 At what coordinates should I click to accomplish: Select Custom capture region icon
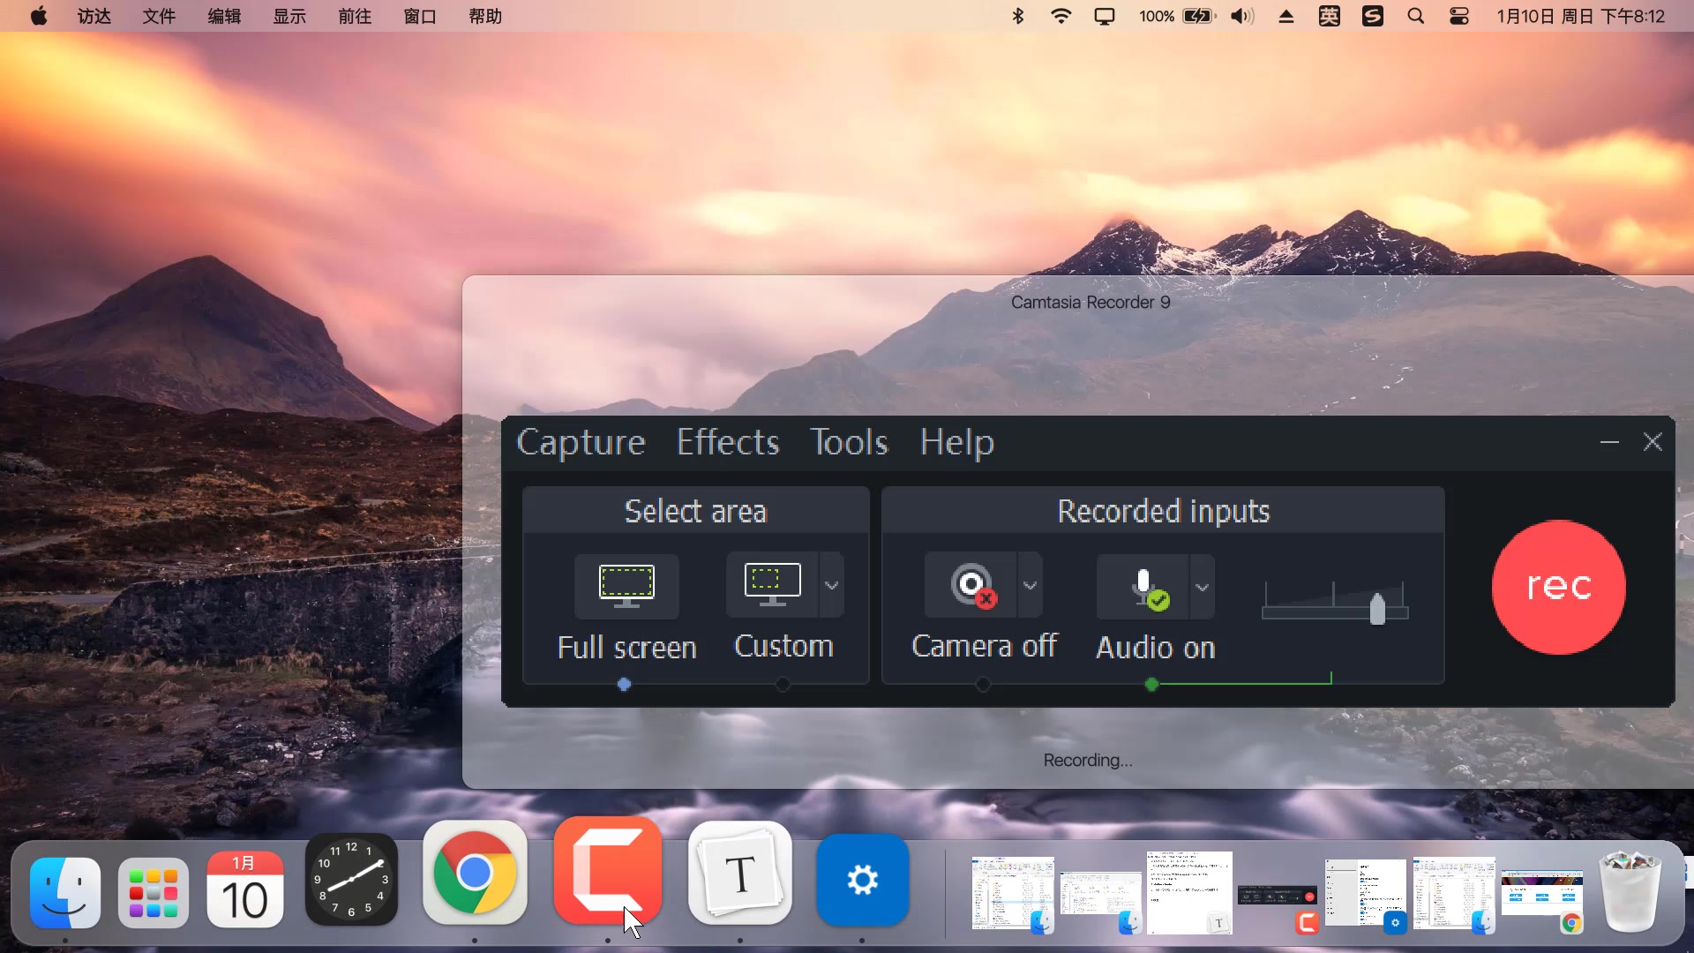pyautogui.click(x=772, y=584)
